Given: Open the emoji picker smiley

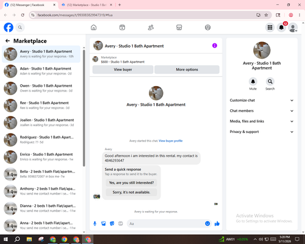Looking at the screenshot, I should coord(207,224).
